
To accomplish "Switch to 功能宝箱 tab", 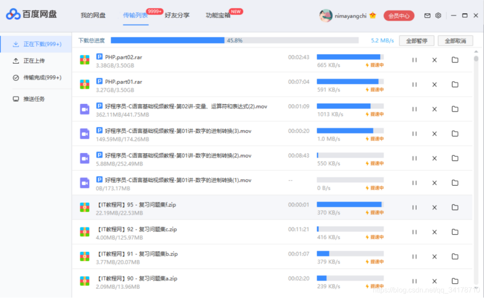I will (x=218, y=15).
